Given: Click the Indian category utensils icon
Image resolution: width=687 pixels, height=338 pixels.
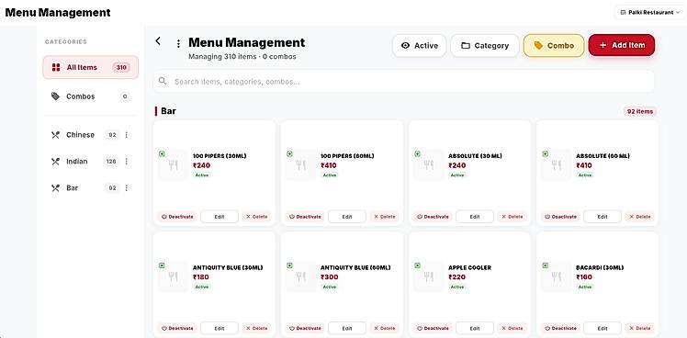Looking at the screenshot, I should point(55,162).
